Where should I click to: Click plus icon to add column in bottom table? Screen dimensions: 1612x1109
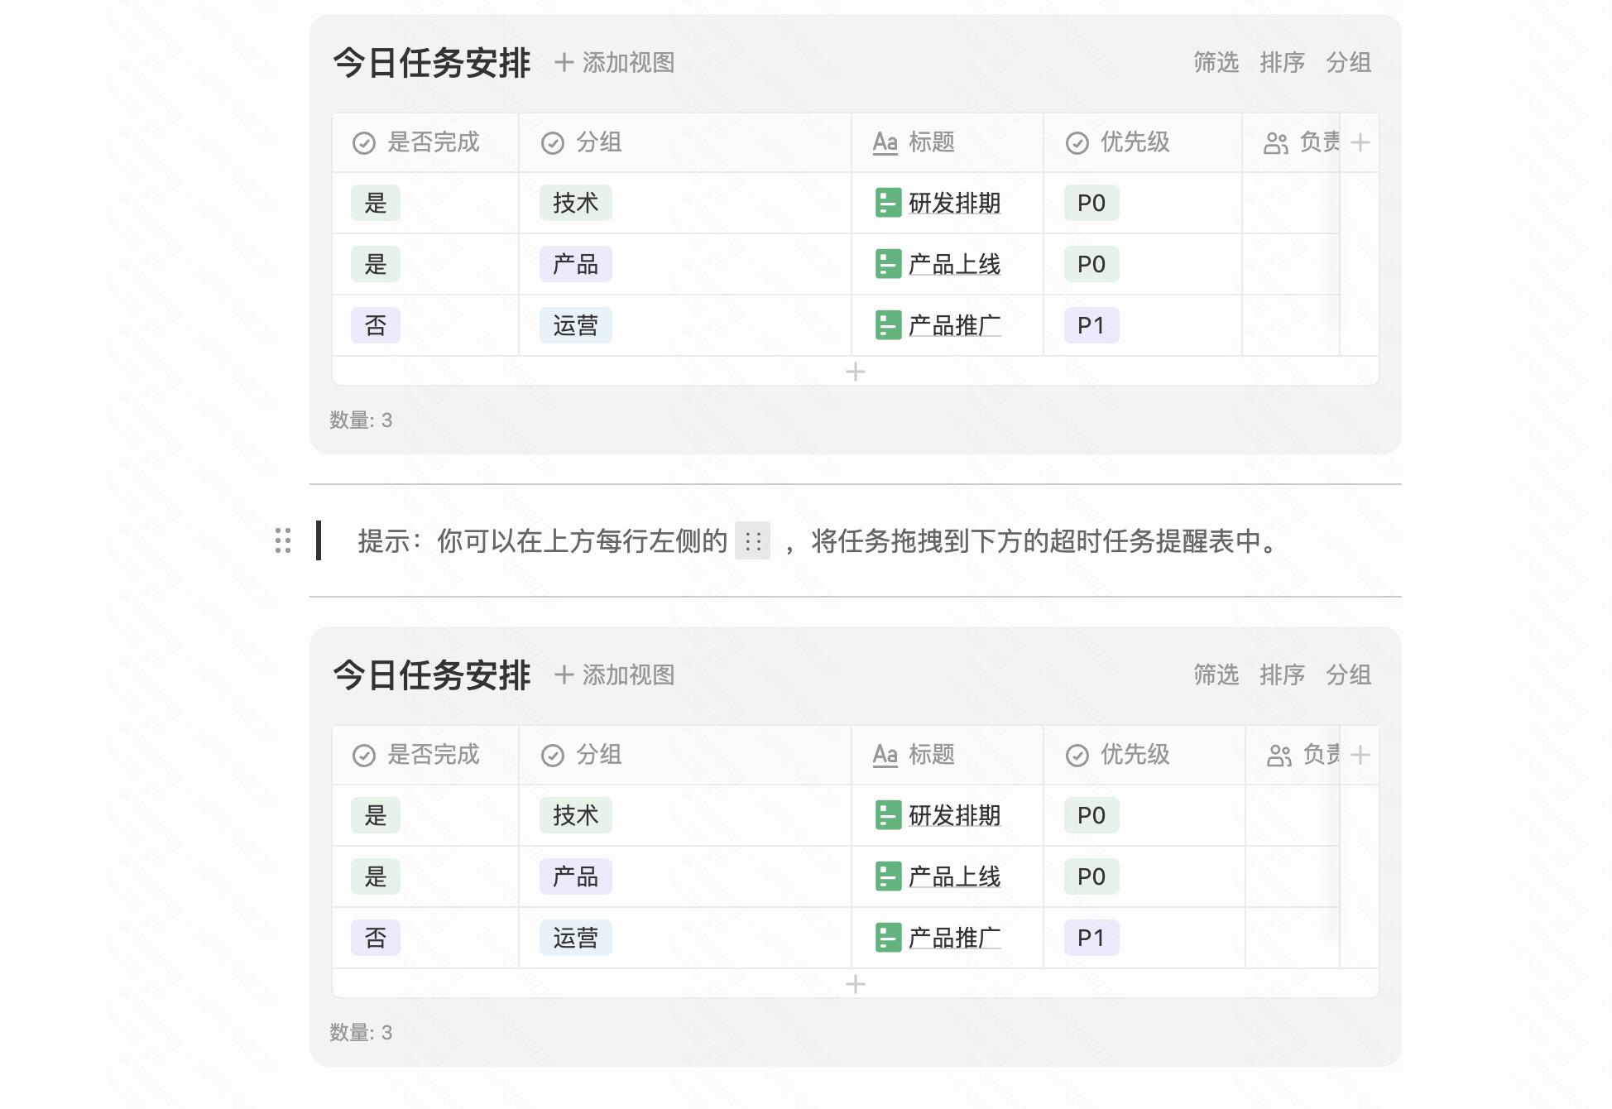(x=1360, y=755)
